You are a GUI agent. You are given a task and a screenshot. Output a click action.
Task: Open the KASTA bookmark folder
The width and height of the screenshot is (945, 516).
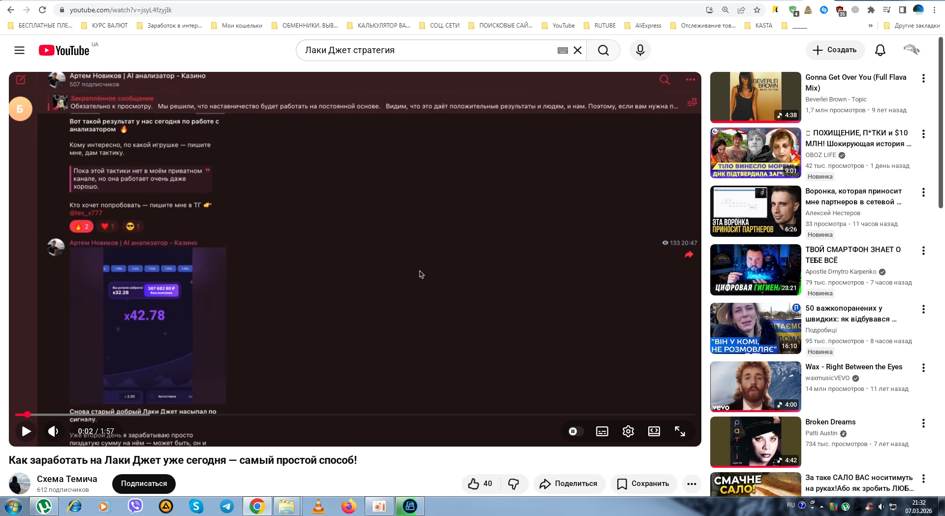point(758,26)
